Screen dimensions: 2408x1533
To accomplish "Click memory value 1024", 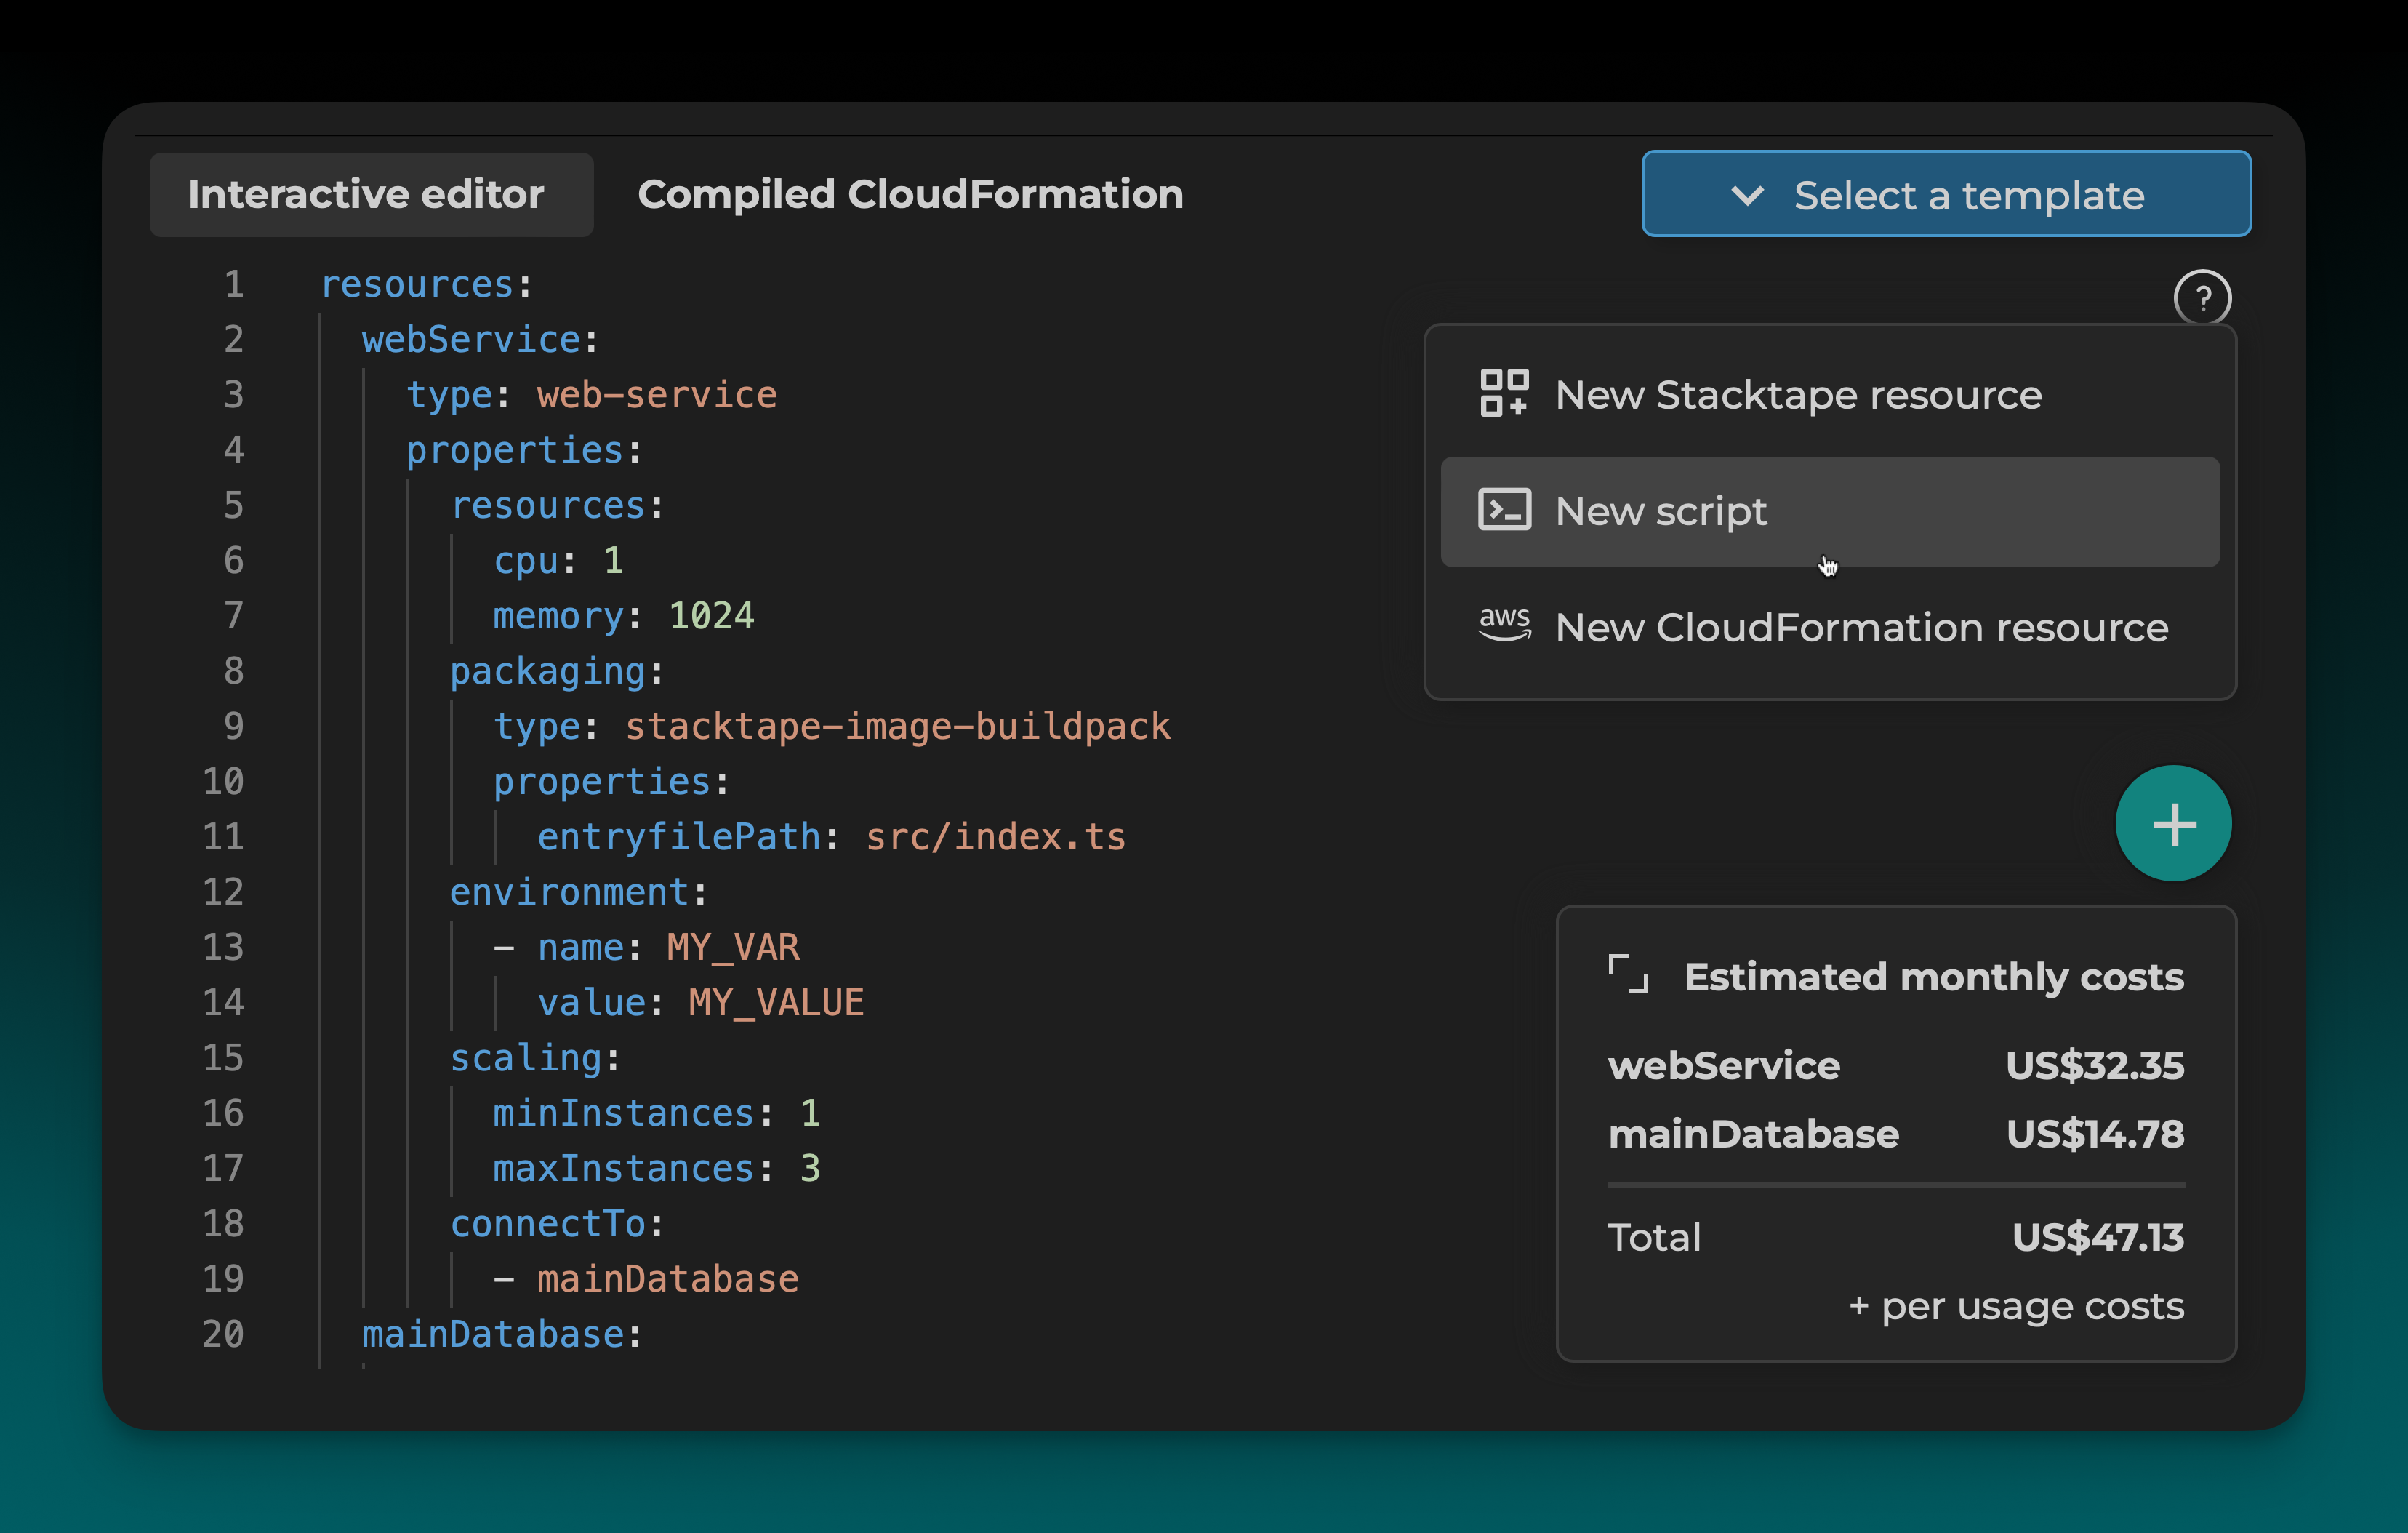I will (711, 616).
